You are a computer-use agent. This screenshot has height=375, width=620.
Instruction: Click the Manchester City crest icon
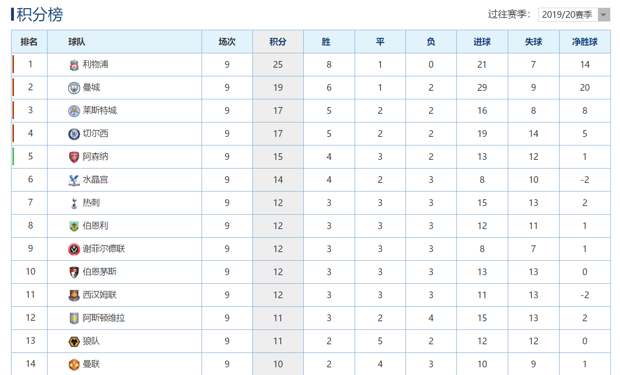pyautogui.click(x=74, y=88)
